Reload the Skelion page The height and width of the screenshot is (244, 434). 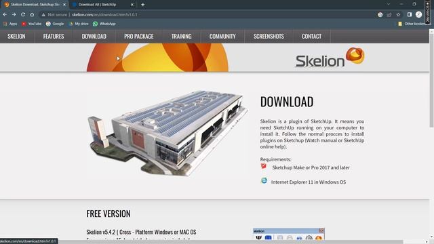point(23,14)
